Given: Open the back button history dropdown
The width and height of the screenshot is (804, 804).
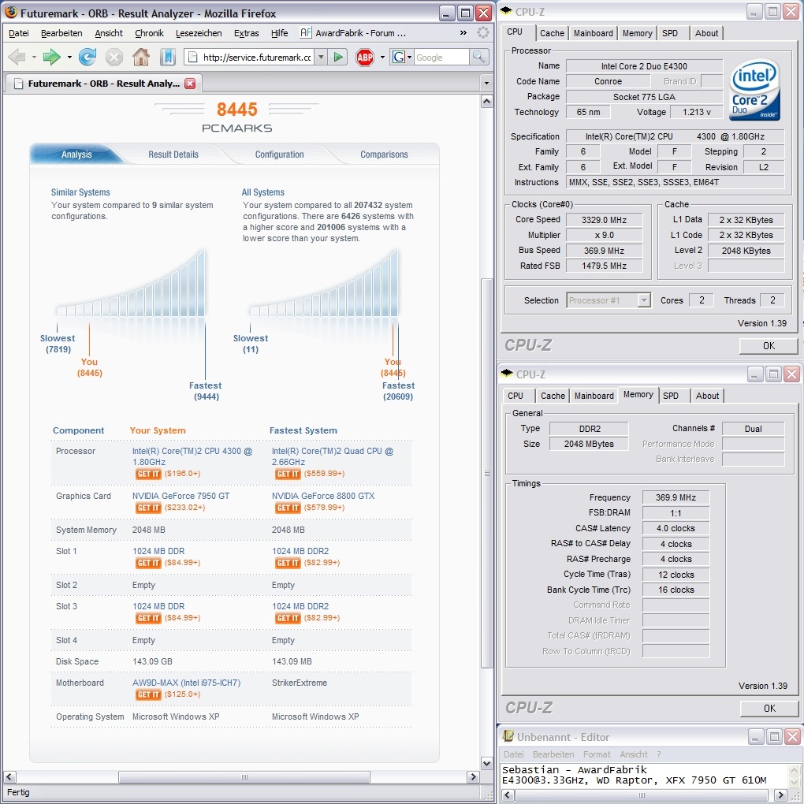Looking at the screenshot, I should [34, 57].
